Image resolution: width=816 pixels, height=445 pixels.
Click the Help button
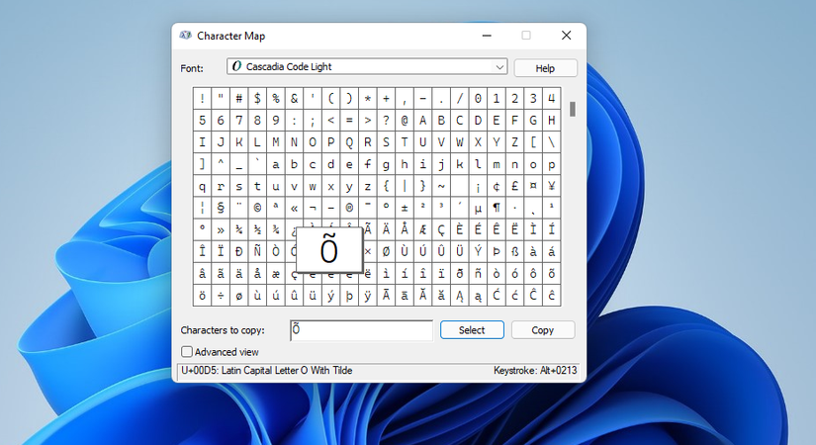pos(545,68)
